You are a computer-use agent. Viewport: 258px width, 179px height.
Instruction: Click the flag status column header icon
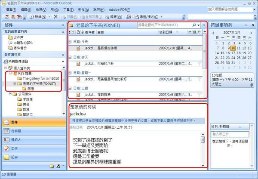coord(199,32)
